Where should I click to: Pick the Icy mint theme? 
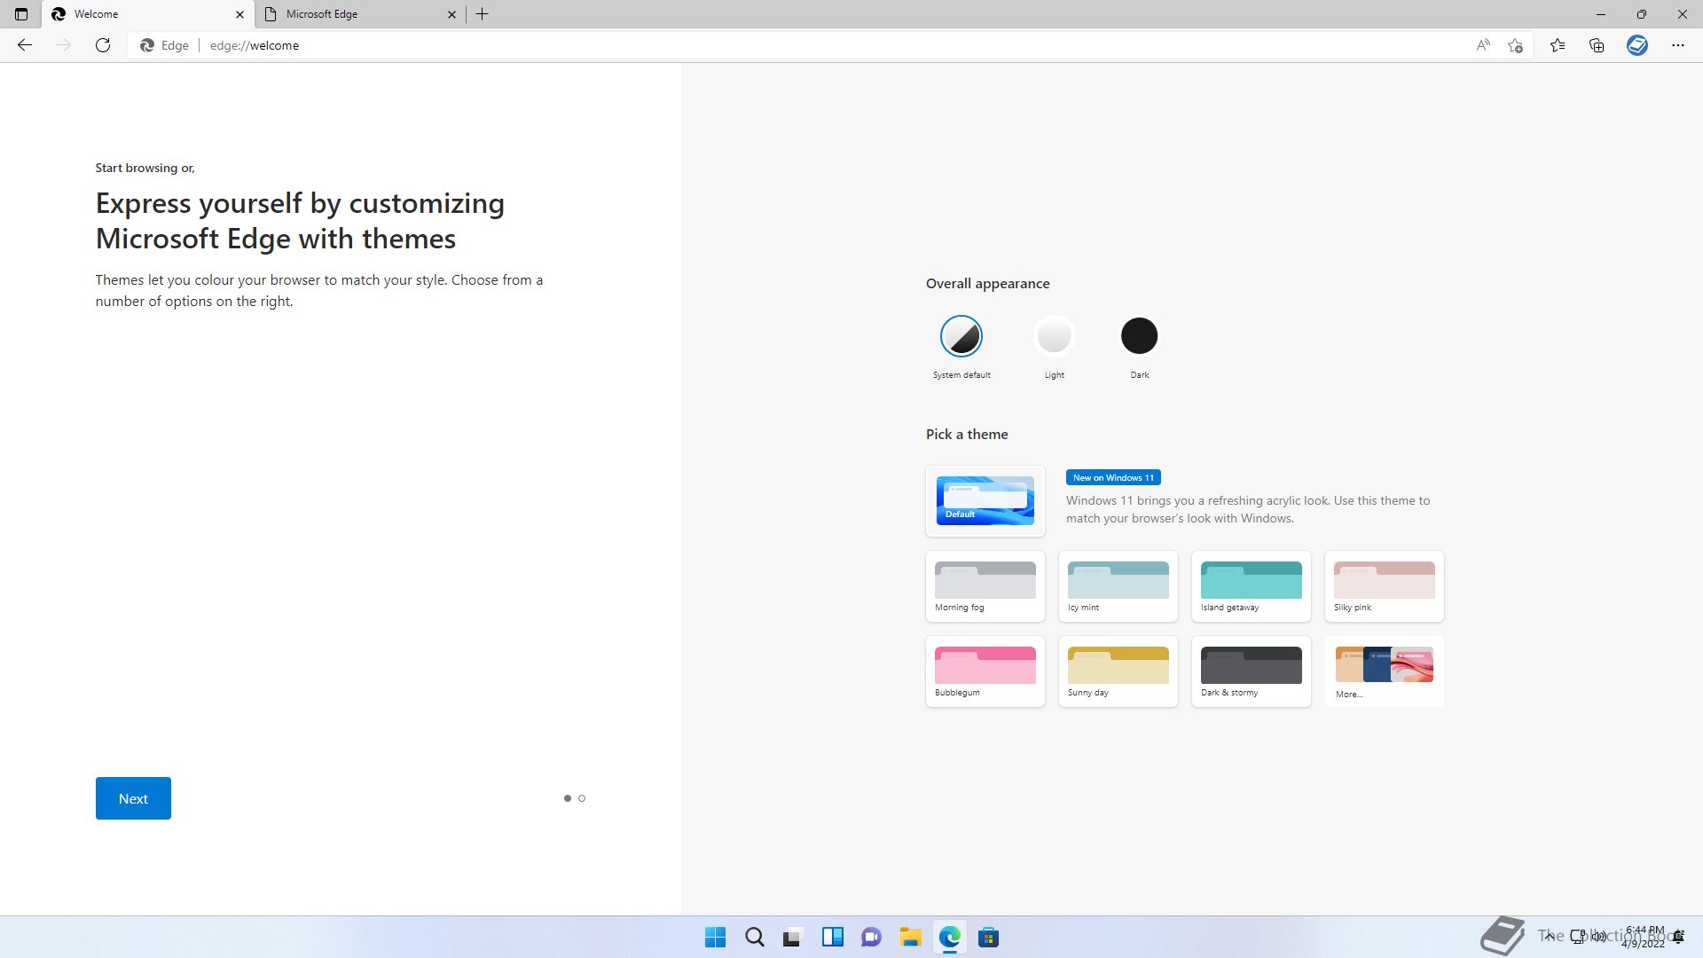(1118, 586)
